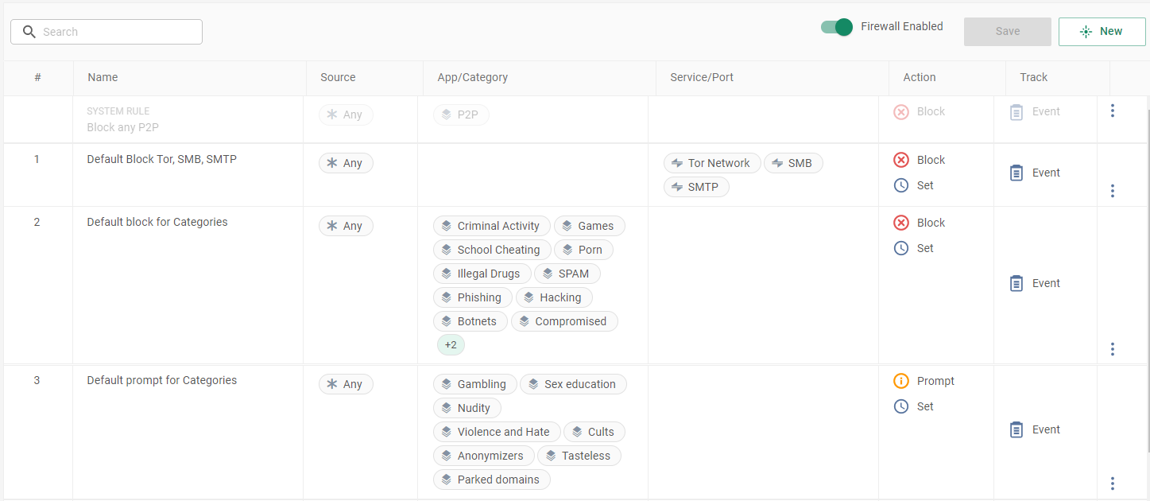The image size is (1150, 501).
Task: Click the Criminal Activity category chip
Action: tap(491, 226)
